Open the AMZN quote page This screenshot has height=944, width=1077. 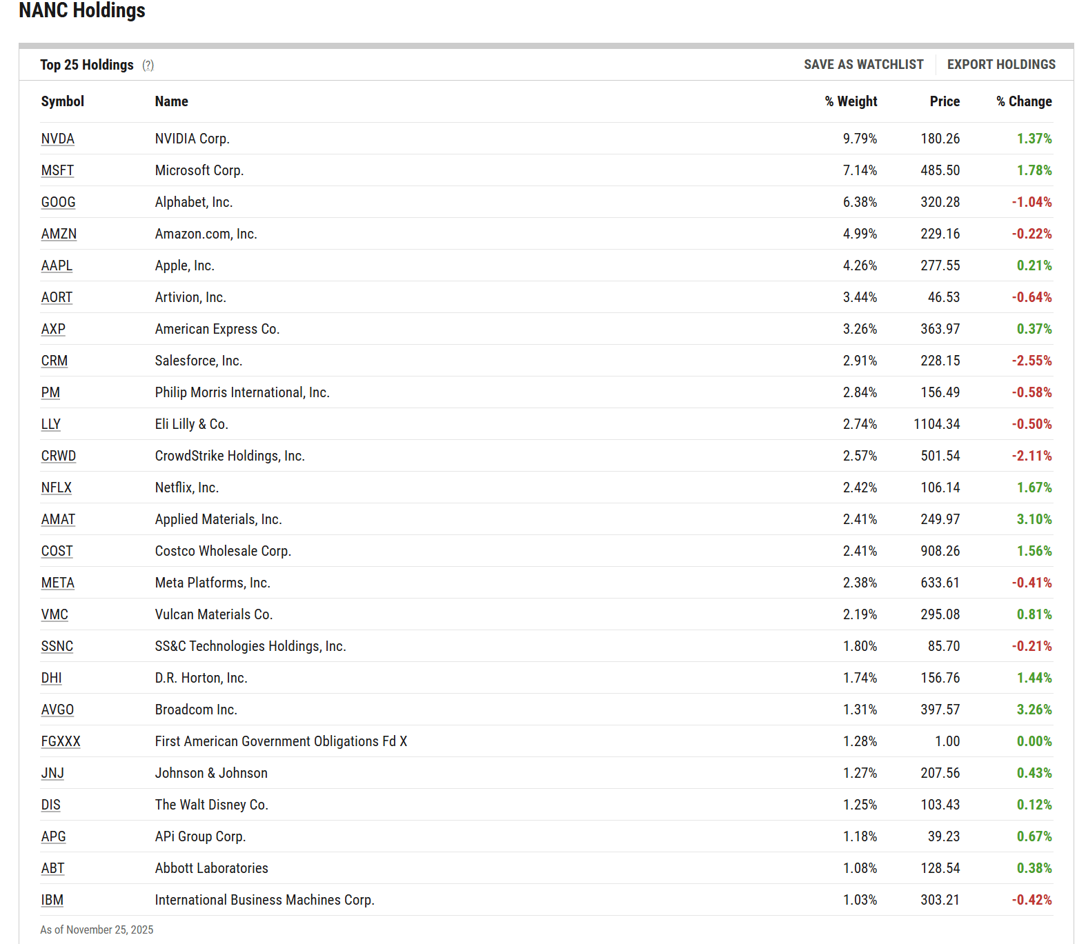coord(59,234)
